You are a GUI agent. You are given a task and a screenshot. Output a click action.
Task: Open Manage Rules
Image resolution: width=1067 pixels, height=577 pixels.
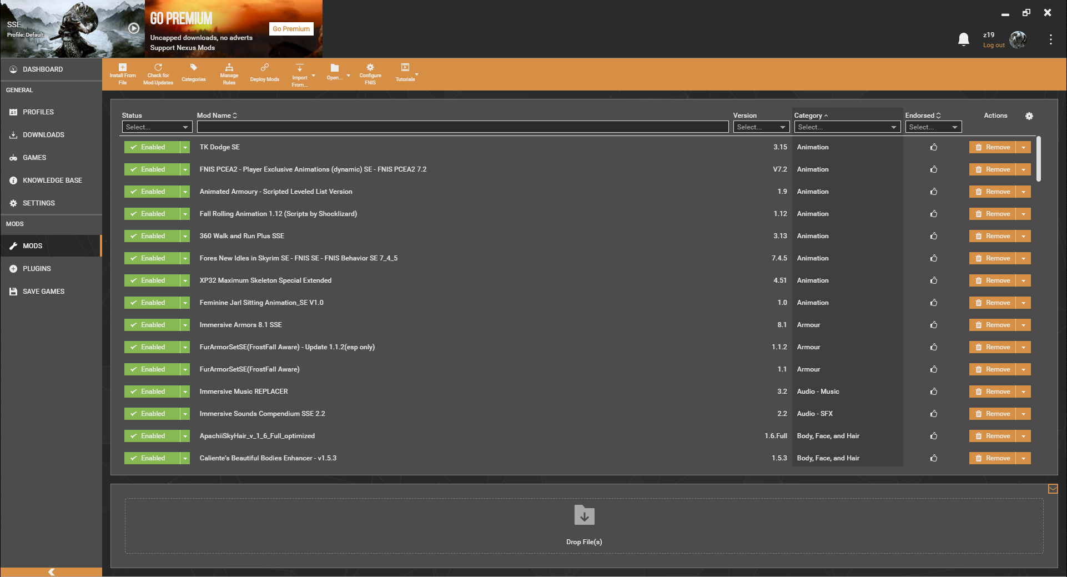229,74
